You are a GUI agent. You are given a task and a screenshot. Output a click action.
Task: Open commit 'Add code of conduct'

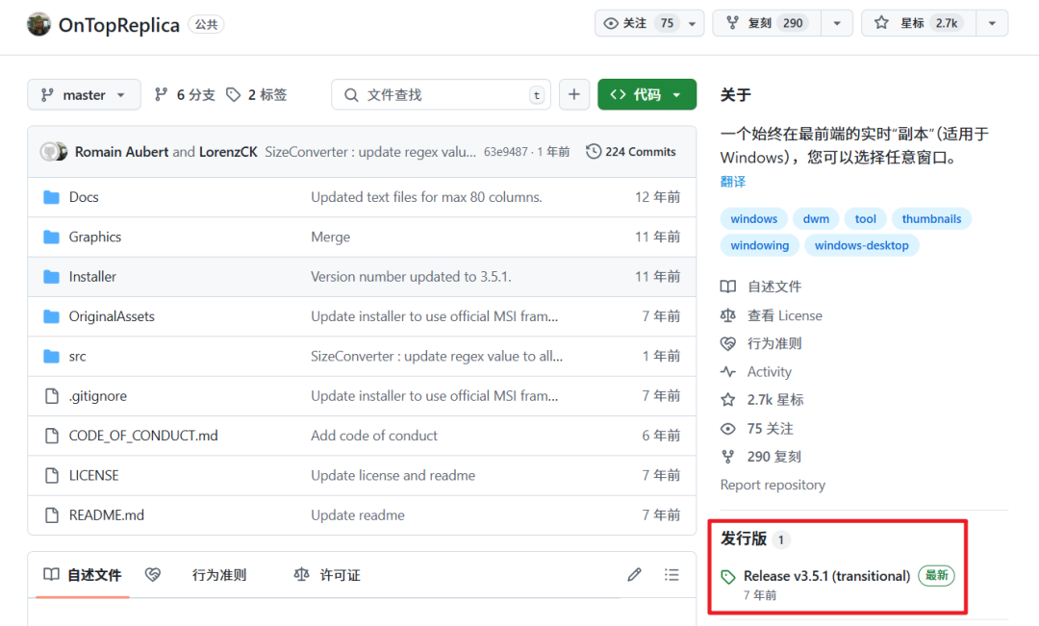[373, 436]
